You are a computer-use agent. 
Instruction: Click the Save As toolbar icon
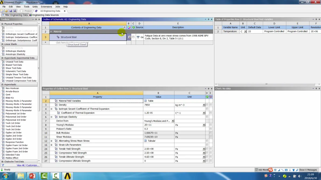[15, 11]
